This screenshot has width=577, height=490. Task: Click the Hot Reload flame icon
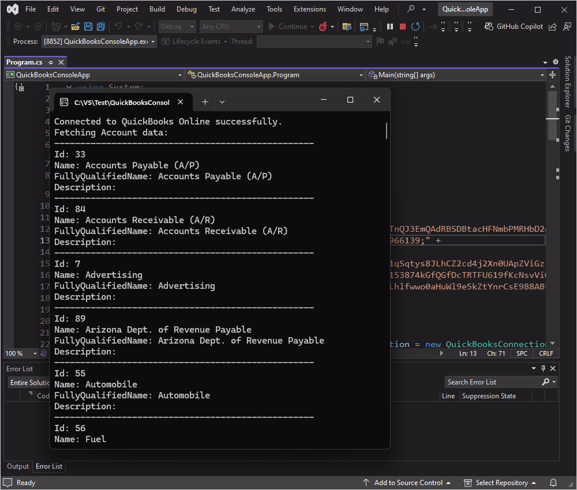tap(323, 27)
